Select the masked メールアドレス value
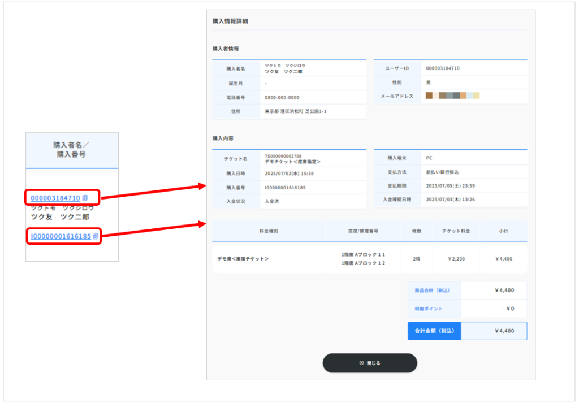 tap(452, 96)
